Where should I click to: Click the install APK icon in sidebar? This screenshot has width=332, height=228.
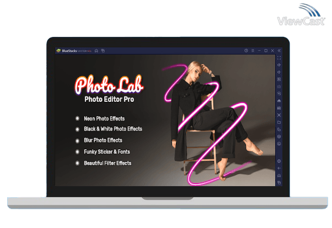(x=279, y=101)
